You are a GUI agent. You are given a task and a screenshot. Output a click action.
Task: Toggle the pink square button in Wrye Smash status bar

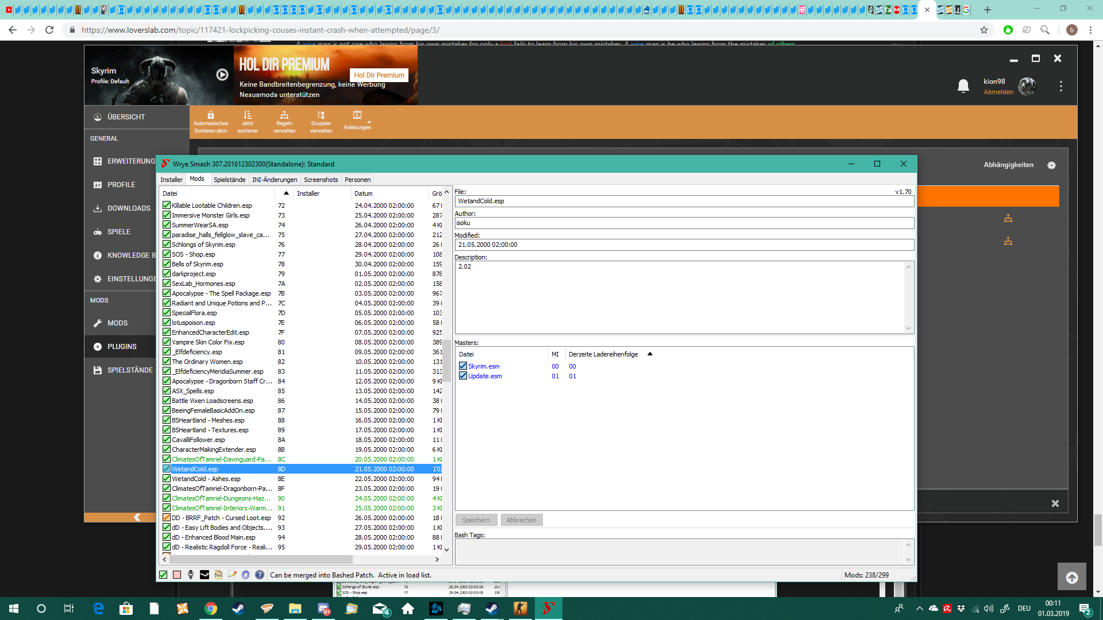(x=177, y=575)
